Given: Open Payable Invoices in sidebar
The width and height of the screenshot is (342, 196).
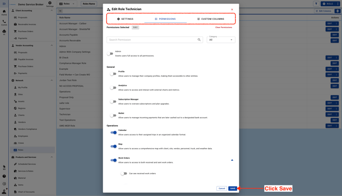Looking at the screenshot, I should coord(26,60).
